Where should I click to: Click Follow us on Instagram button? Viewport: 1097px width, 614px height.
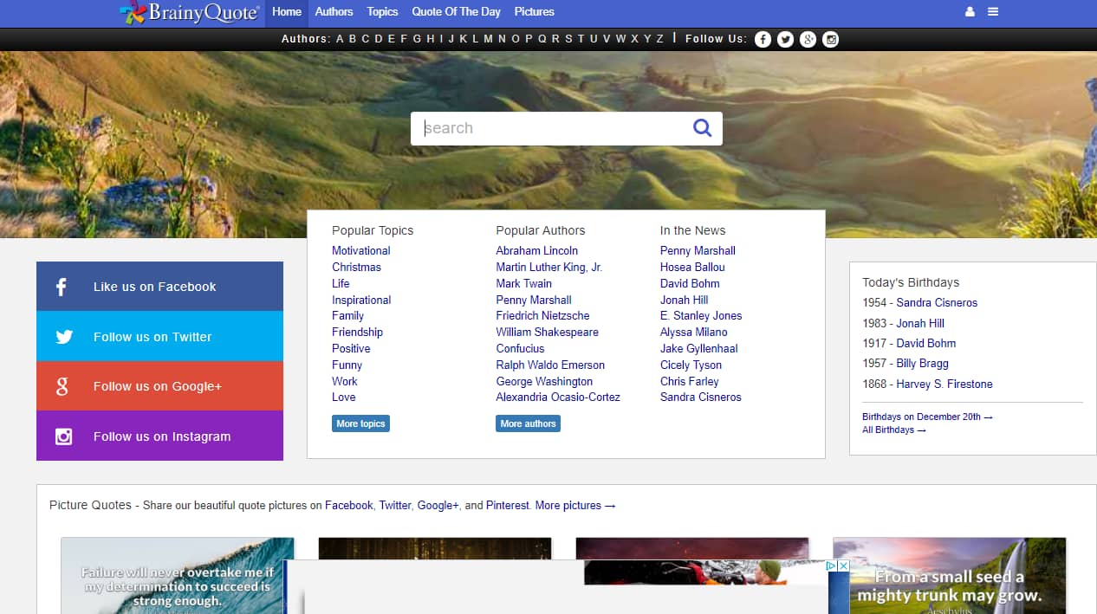[x=159, y=436]
